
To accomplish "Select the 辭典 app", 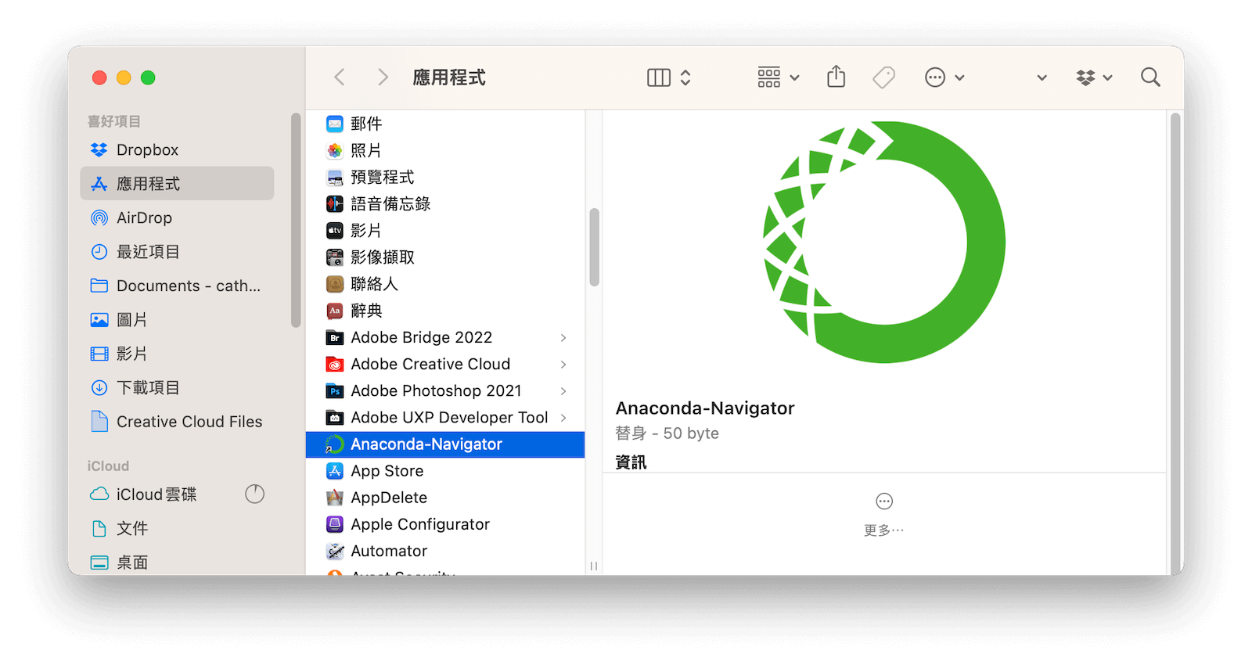I will (445, 311).
